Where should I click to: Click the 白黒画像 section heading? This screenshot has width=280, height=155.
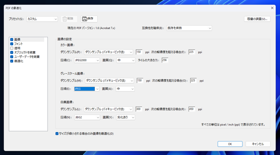(x=67, y=102)
